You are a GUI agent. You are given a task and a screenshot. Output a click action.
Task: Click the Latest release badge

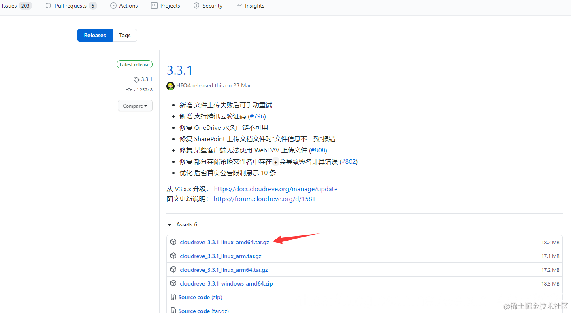[134, 64]
